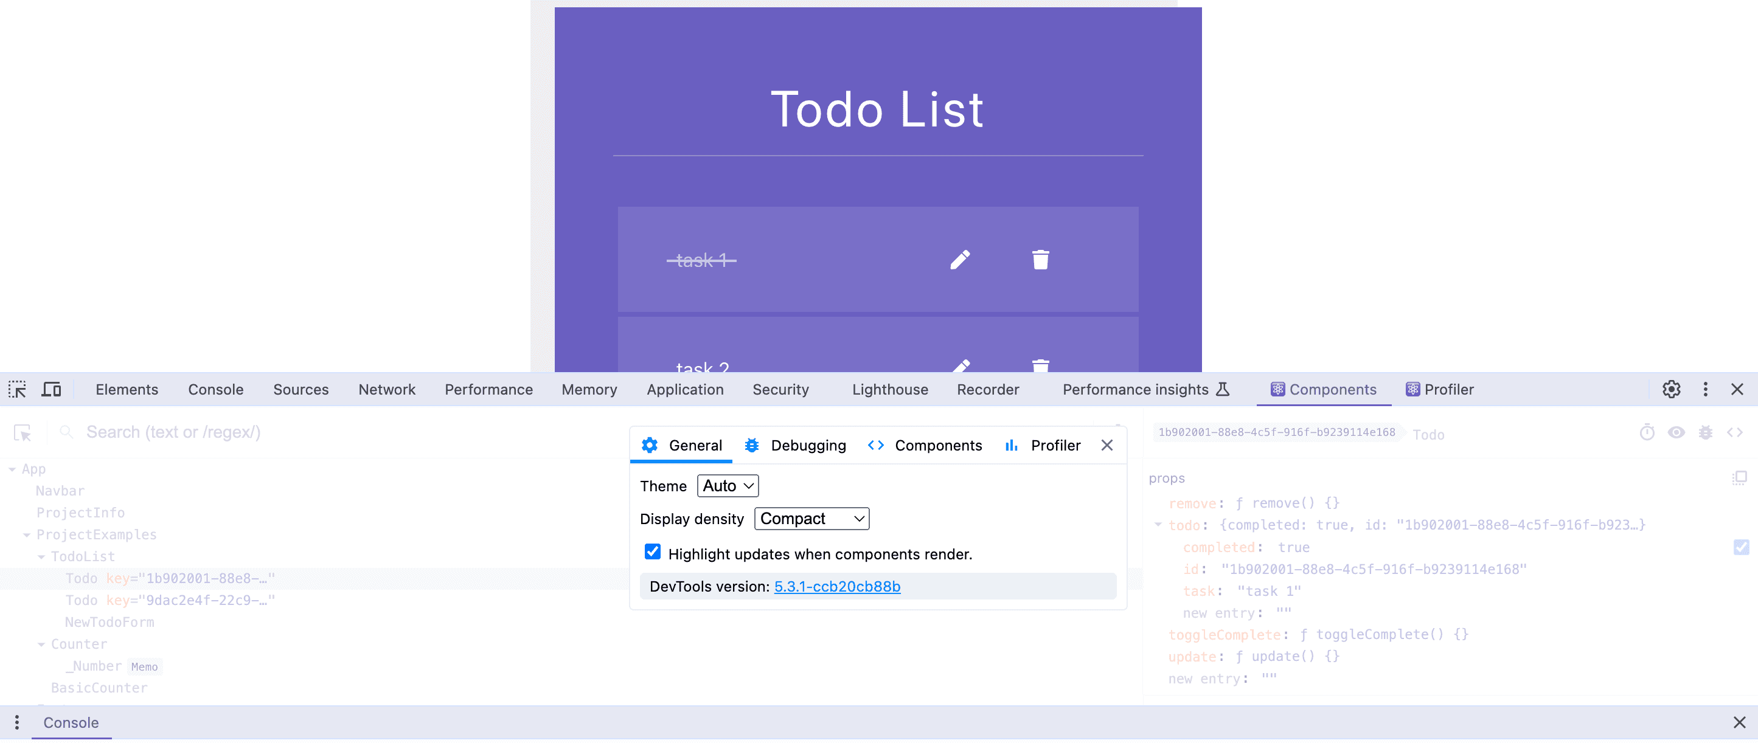Click the remove function prop
The image size is (1758, 743).
point(1254,503)
